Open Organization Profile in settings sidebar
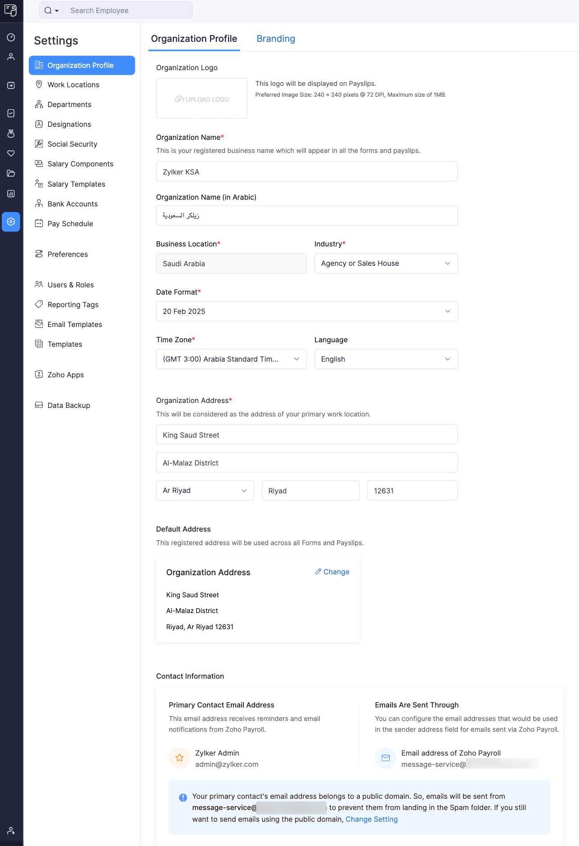 click(x=82, y=65)
